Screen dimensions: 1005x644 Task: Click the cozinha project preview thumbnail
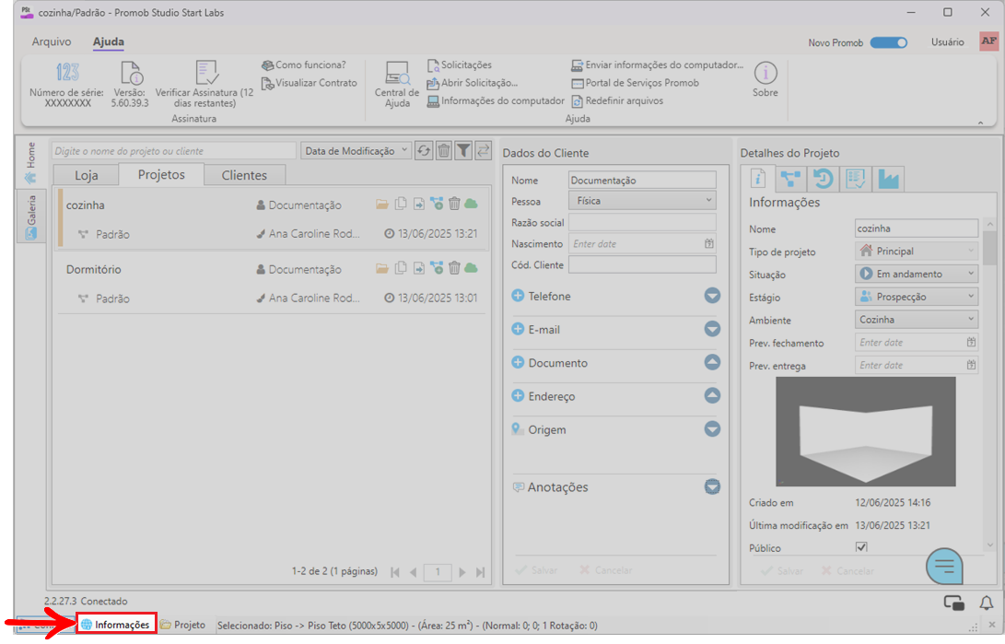coord(865,431)
